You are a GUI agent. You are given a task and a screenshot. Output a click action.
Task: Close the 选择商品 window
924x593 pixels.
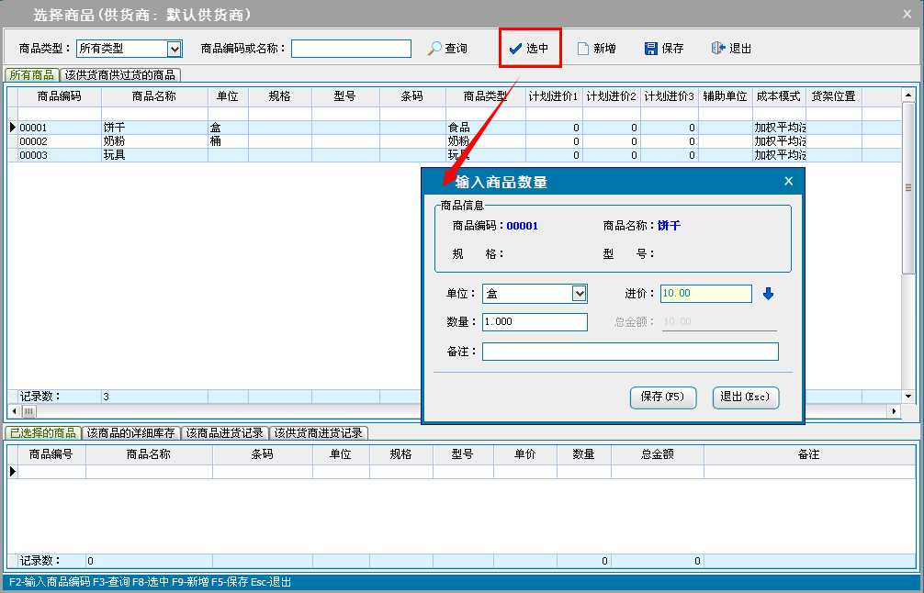coord(909,14)
